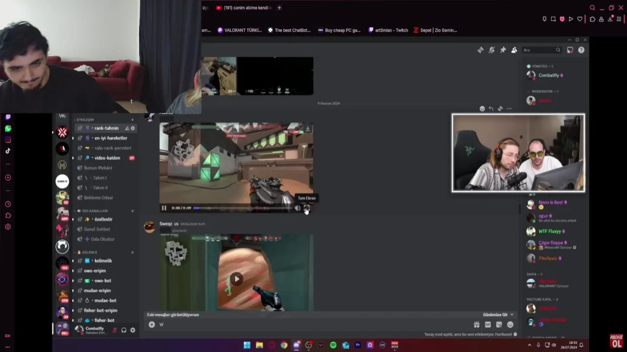
Task: Open the browser extensions cube icon
Action: point(592,19)
